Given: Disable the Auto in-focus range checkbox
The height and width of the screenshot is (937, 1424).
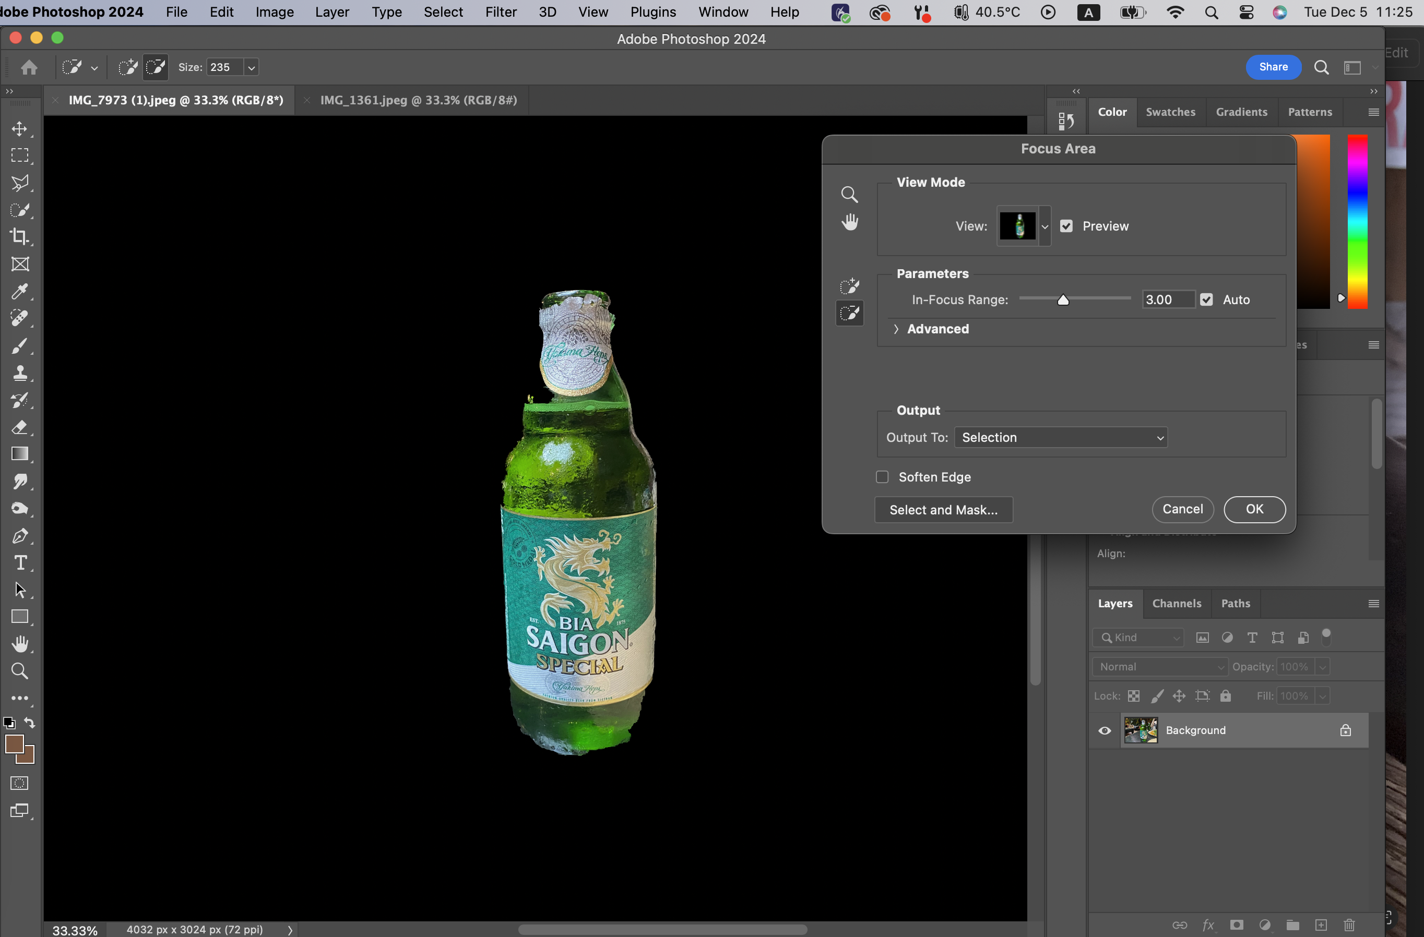Looking at the screenshot, I should tap(1206, 299).
